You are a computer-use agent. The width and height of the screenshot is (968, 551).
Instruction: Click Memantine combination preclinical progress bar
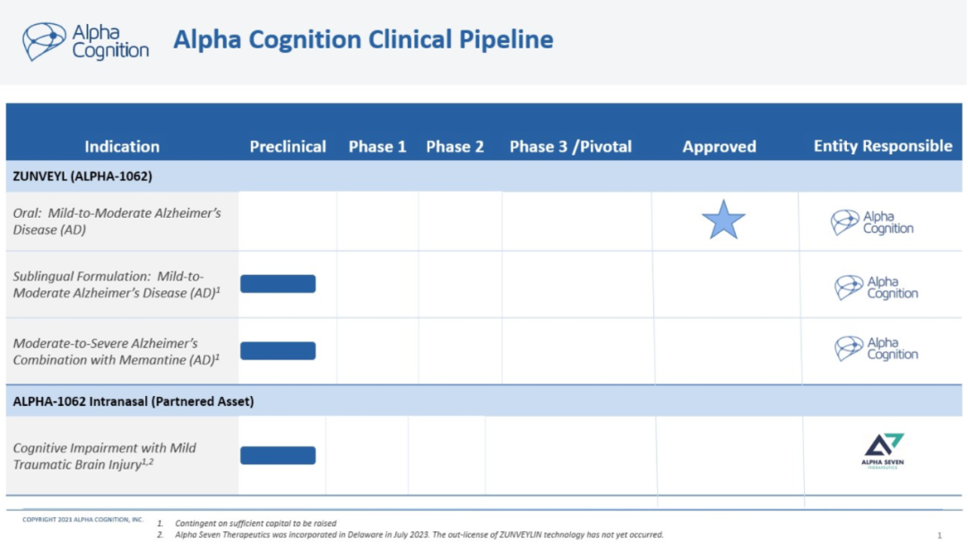click(278, 351)
